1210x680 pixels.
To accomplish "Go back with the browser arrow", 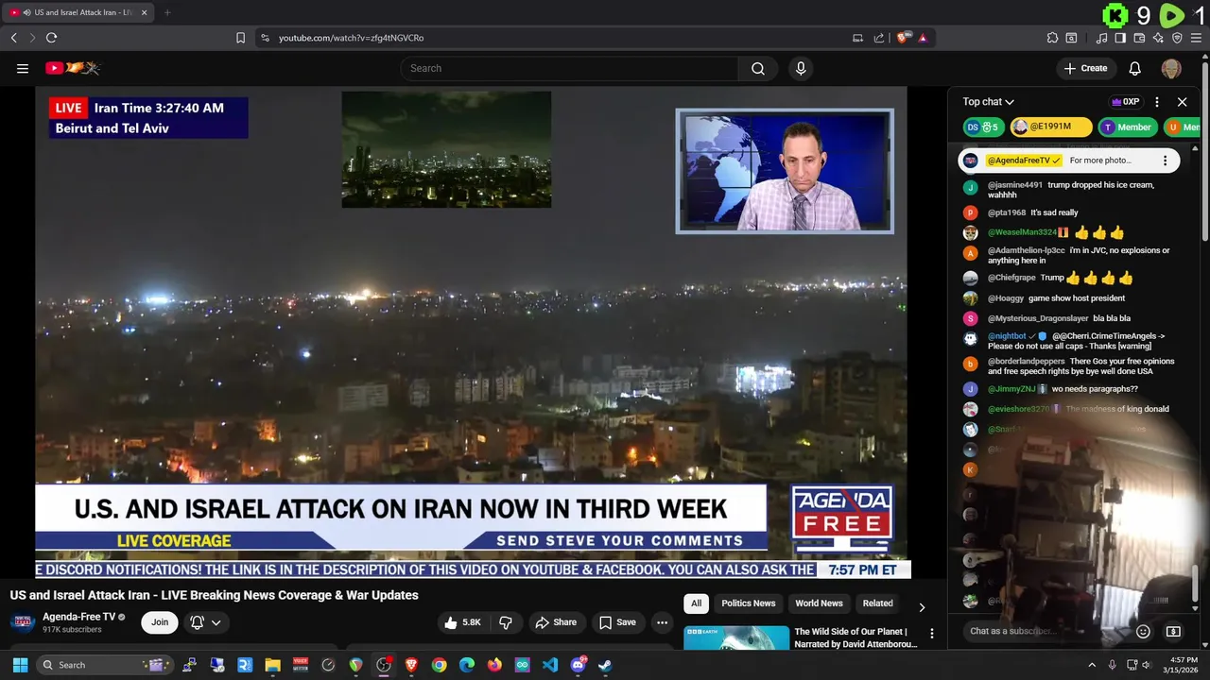I will pos(13,38).
